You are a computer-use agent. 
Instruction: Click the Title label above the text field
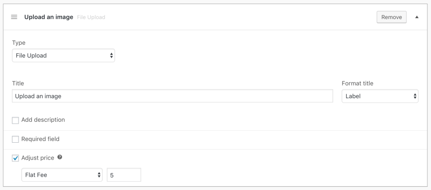(18, 83)
